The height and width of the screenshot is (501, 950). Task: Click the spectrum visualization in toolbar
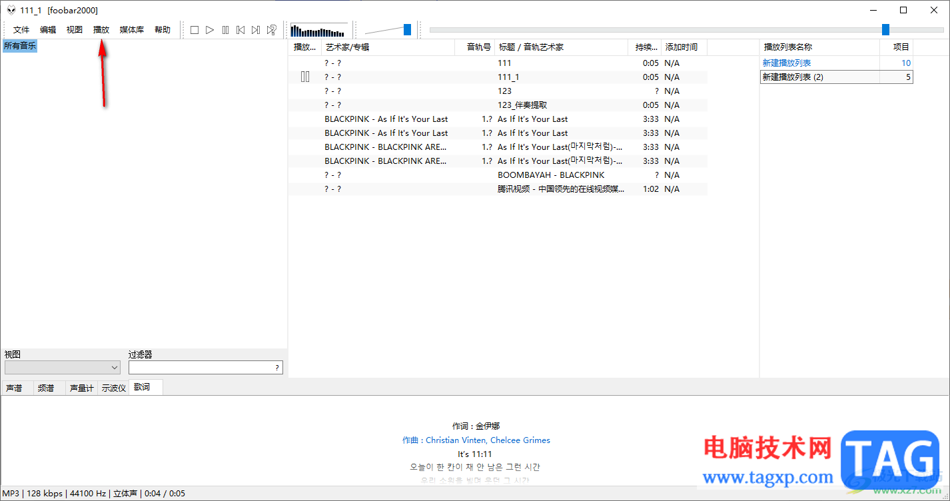319,30
